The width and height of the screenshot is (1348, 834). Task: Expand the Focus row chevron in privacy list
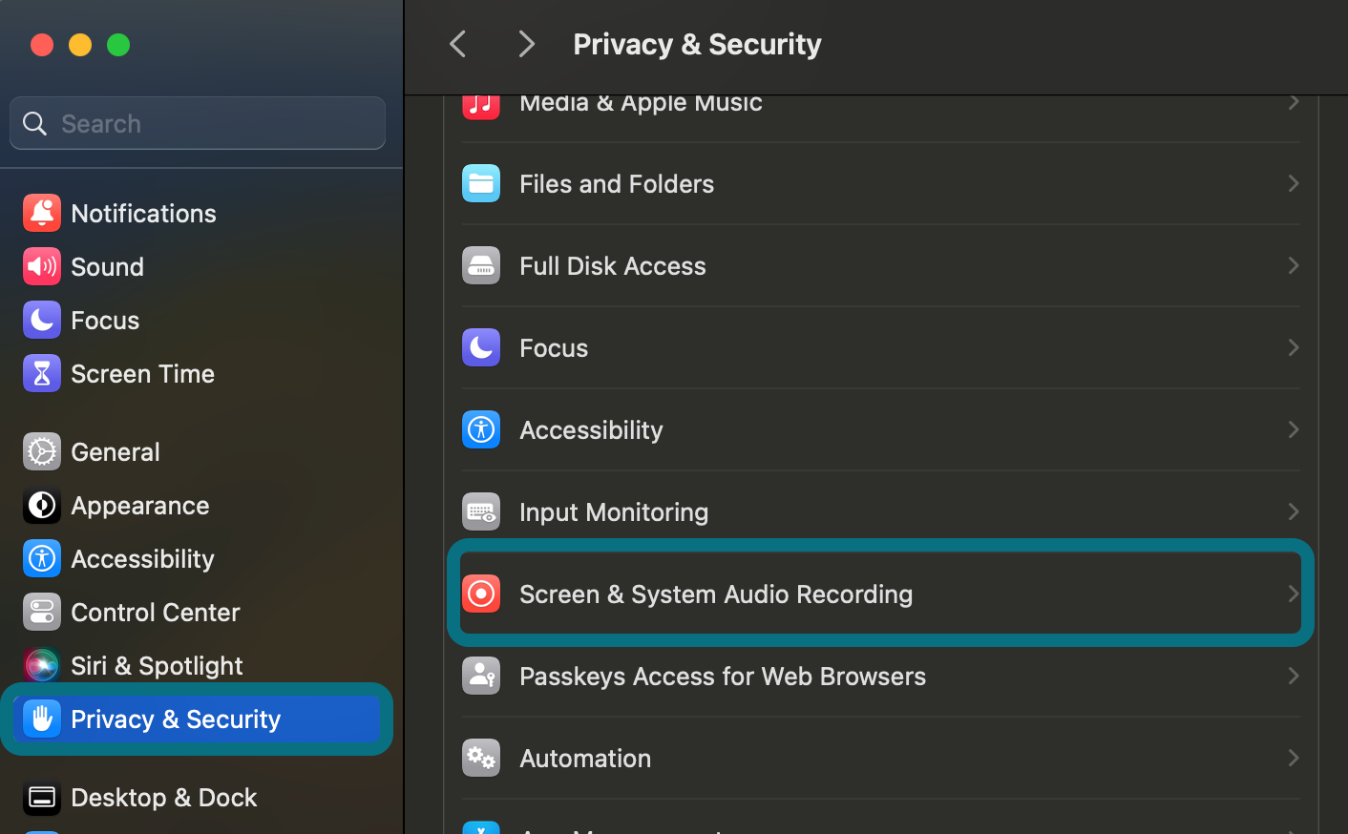pyautogui.click(x=1294, y=347)
